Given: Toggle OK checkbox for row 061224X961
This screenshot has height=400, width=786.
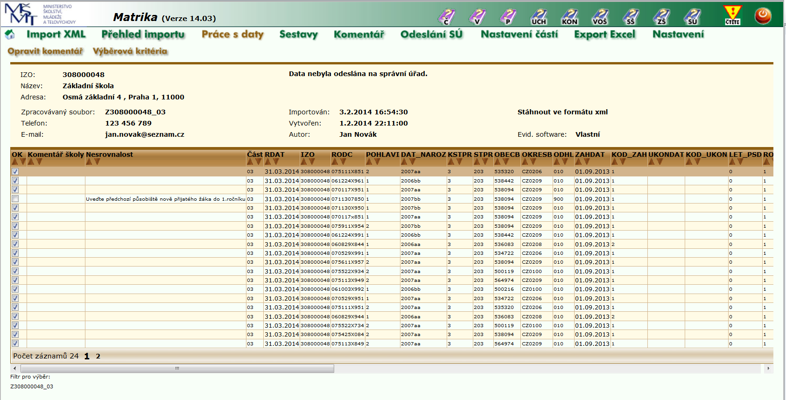Looking at the screenshot, I should click(x=15, y=181).
